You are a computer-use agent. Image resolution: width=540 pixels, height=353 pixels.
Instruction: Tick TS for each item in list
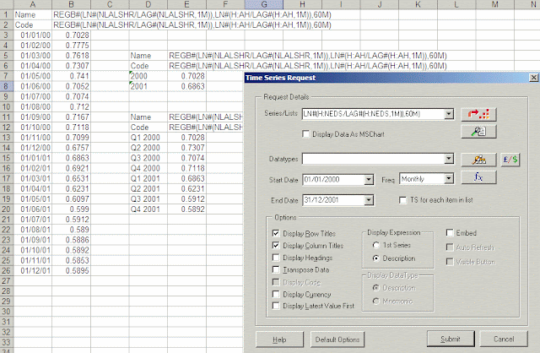coord(402,200)
